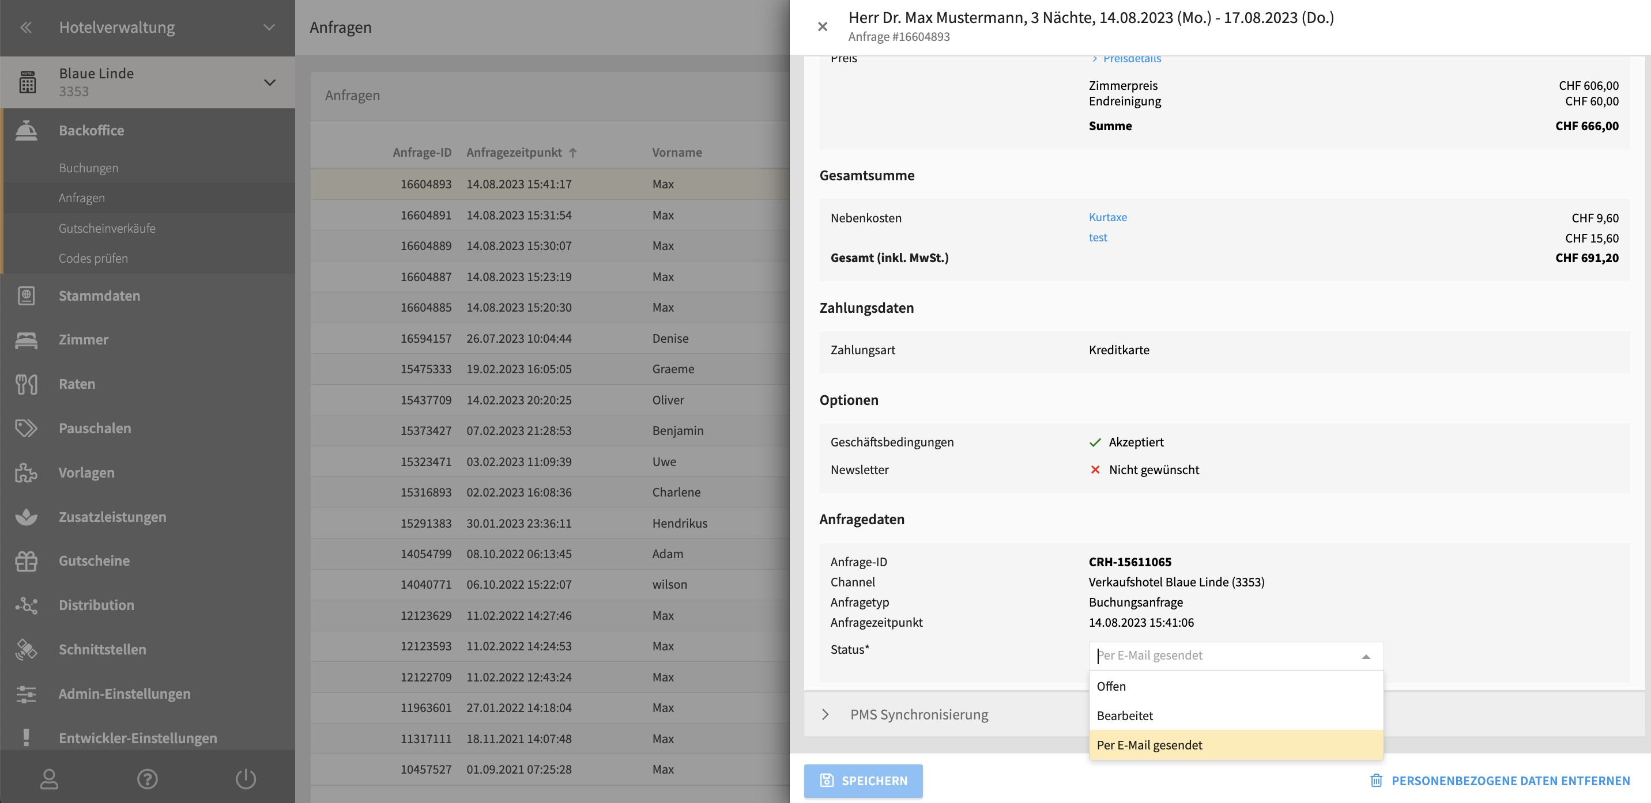
Task: Select request row 12123629
Action: [x=550, y=615]
